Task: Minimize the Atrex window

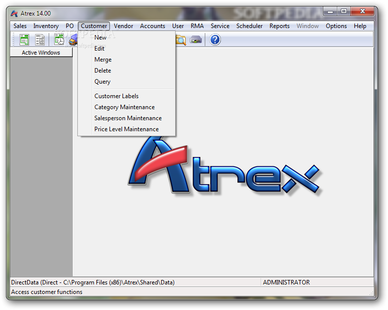Action: [x=330, y=12]
